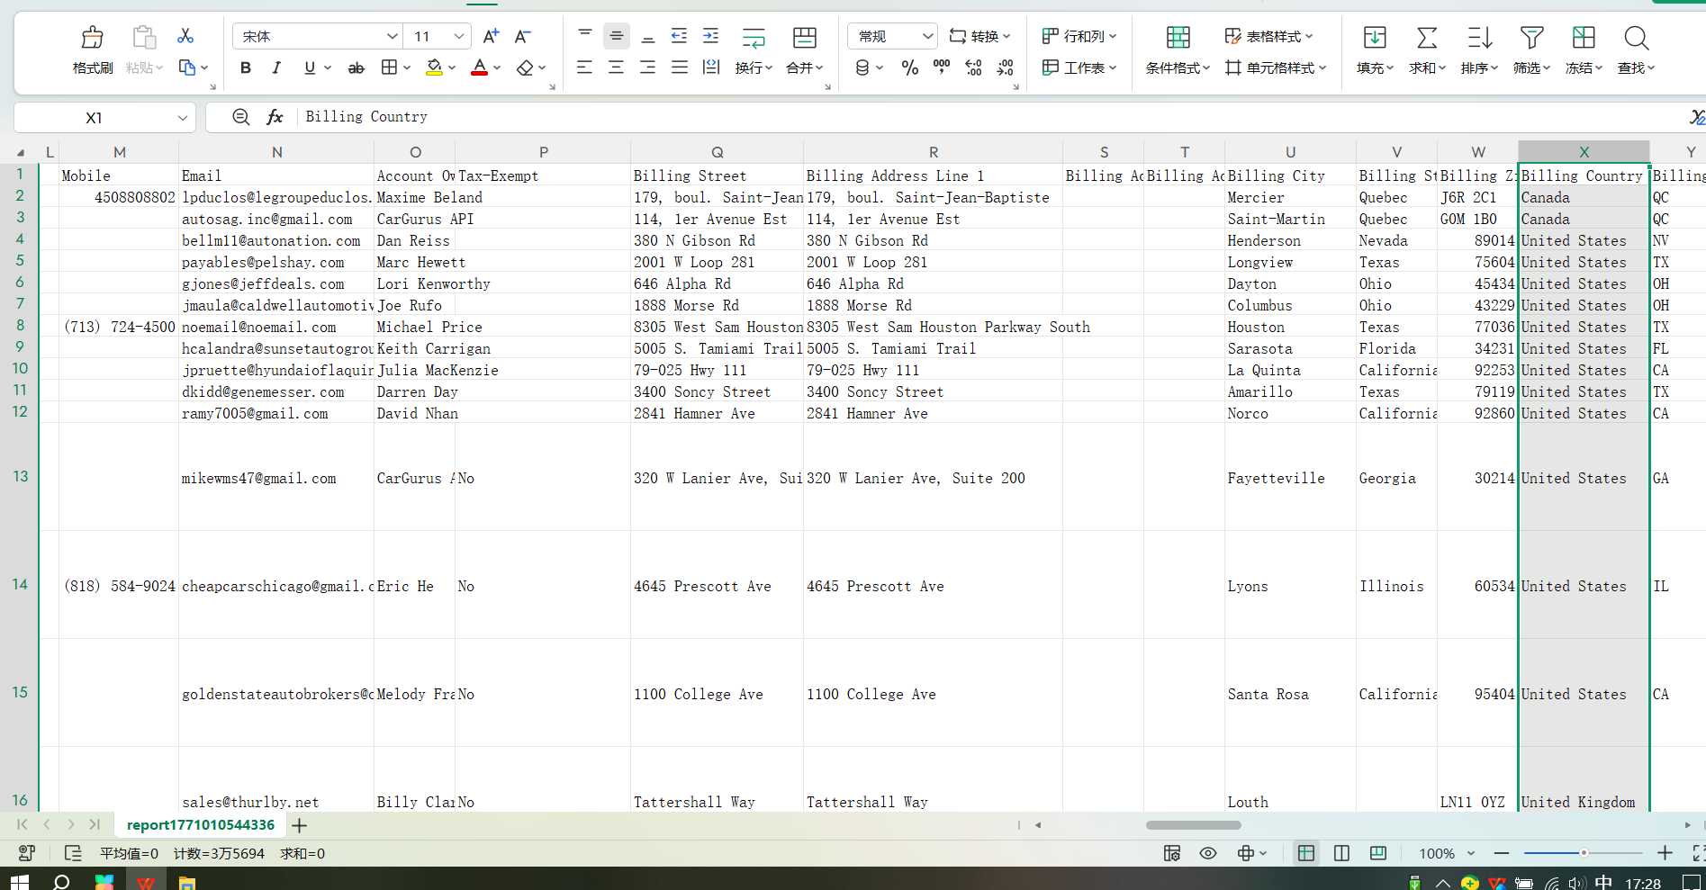
Task: Click the zoom in plus button
Action: 1665,853
